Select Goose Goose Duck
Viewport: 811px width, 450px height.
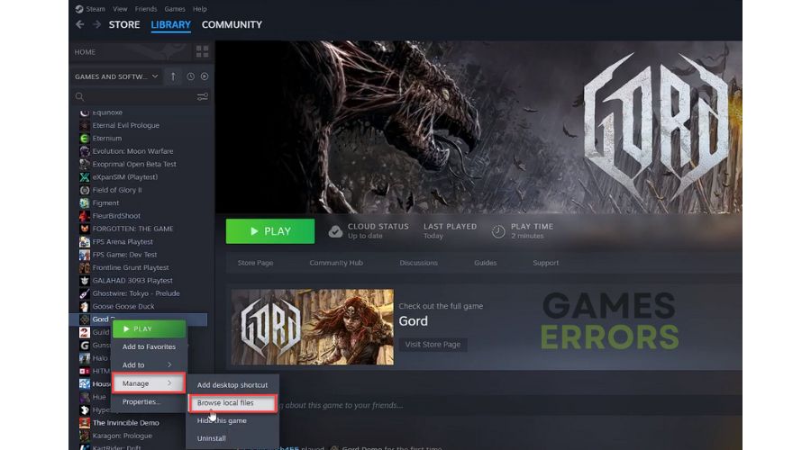123,306
